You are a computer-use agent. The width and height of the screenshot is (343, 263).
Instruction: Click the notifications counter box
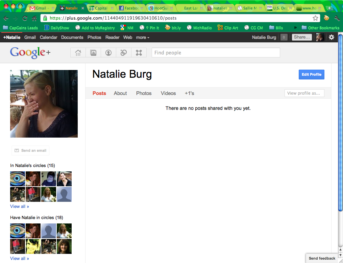click(x=284, y=37)
